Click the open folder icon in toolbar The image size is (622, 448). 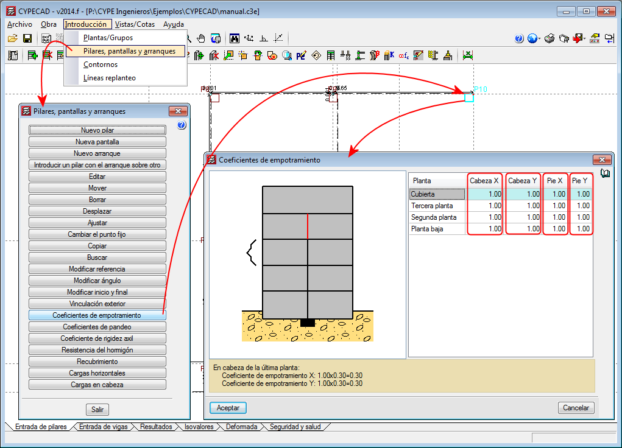(12, 38)
